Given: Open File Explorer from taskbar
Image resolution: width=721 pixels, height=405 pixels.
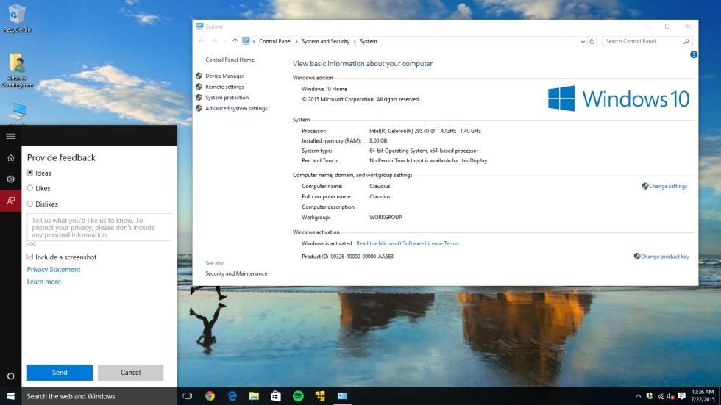Looking at the screenshot, I should (254, 396).
